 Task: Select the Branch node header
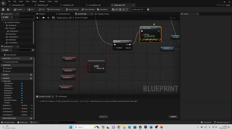click(x=123, y=42)
